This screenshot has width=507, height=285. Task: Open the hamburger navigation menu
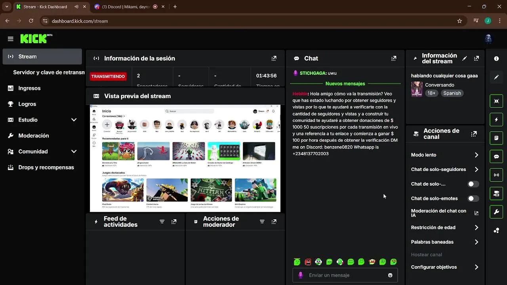point(11,39)
